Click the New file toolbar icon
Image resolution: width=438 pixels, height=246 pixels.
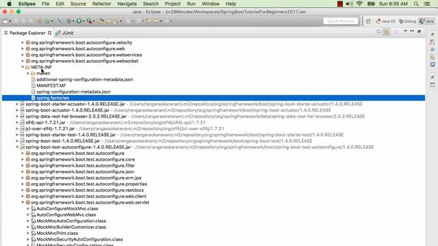pos(5,21)
